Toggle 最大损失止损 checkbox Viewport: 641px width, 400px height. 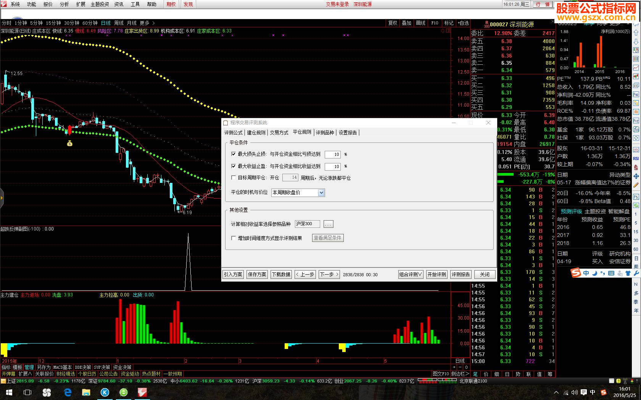234,154
